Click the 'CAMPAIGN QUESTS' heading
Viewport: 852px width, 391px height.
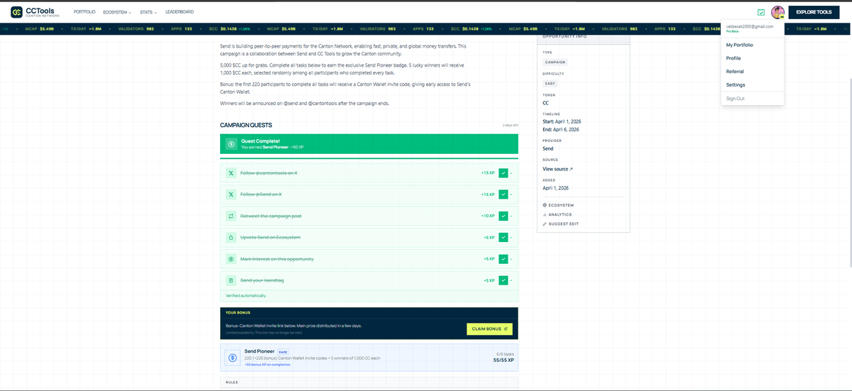246,125
